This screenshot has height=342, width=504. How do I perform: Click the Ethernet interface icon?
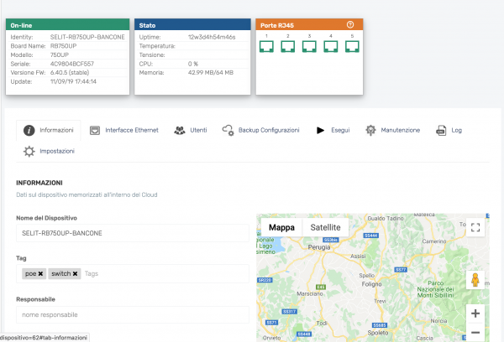(95, 130)
